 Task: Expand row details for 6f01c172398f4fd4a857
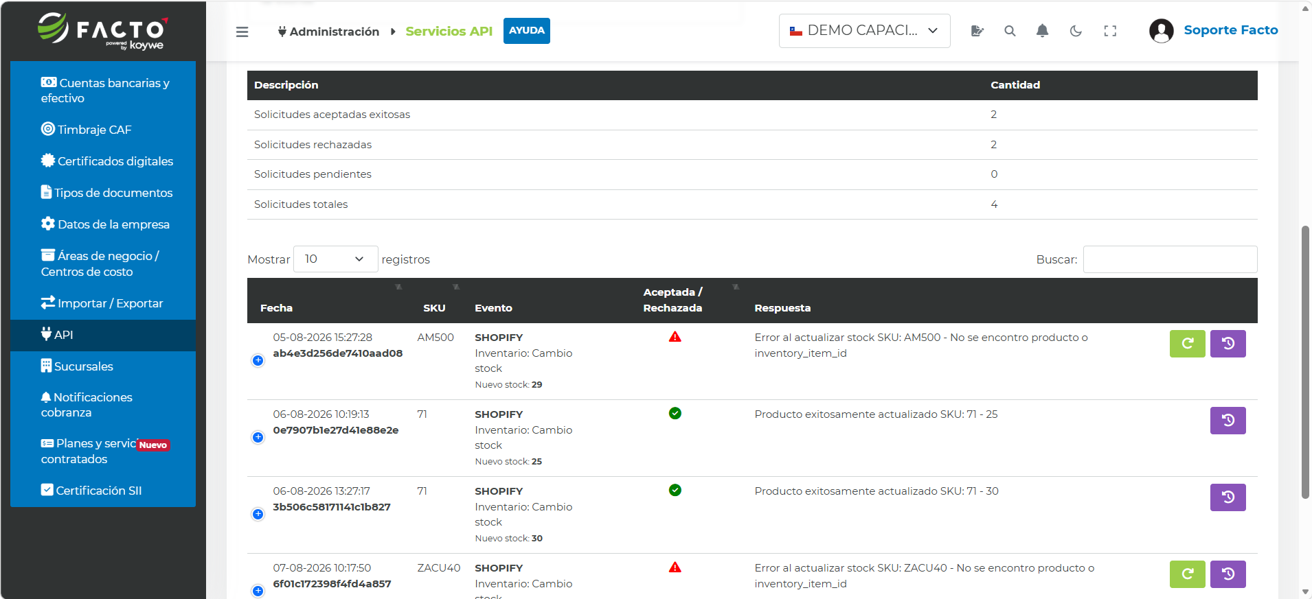(258, 591)
